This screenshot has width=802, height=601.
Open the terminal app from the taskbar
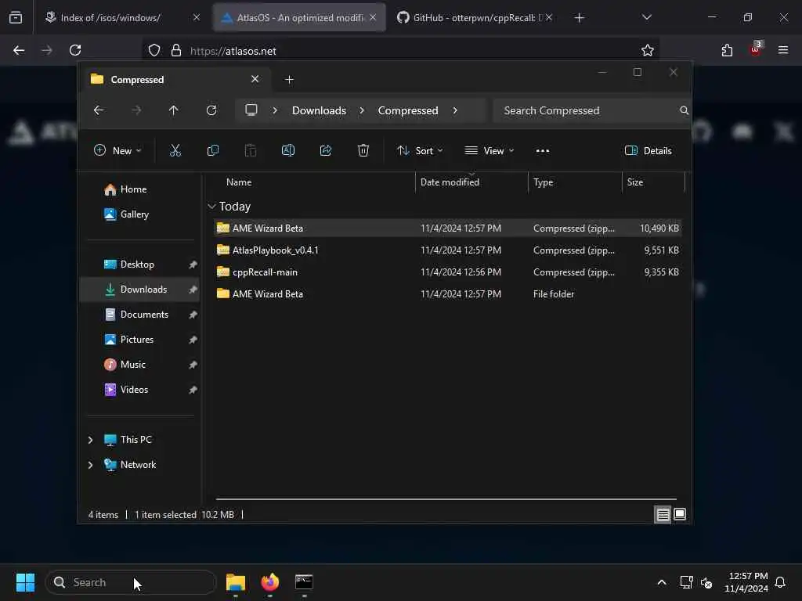[305, 582]
